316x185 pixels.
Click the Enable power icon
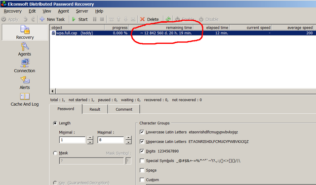click(x=177, y=19)
